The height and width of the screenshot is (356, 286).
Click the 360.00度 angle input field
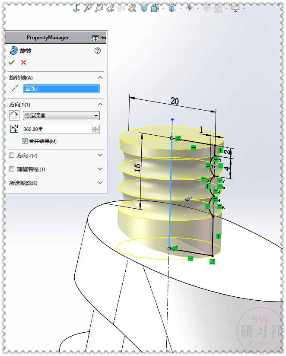tap(56, 129)
